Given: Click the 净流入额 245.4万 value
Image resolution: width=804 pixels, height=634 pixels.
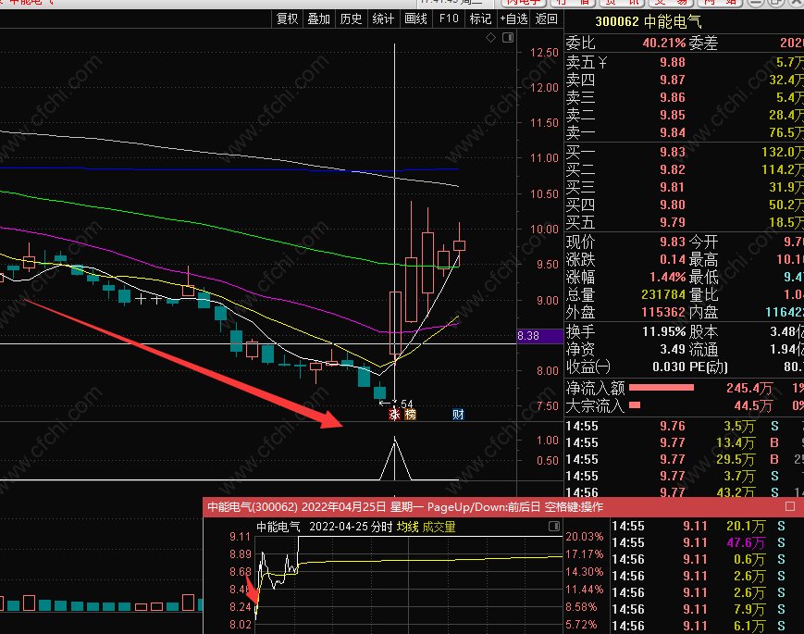Looking at the screenshot, I should [749, 389].
